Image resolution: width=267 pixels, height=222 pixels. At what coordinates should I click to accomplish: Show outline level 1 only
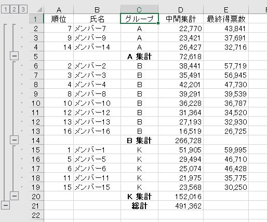click(6, 9)
